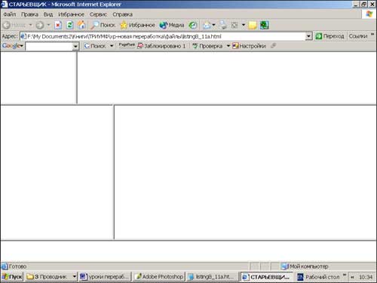Click the address bar containing listingB_11a.html
Viewport: 377px width, 283px height.
166,36
